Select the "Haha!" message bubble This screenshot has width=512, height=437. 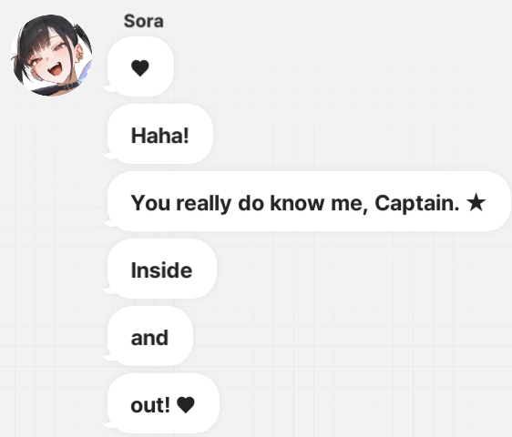coord(160,134)
